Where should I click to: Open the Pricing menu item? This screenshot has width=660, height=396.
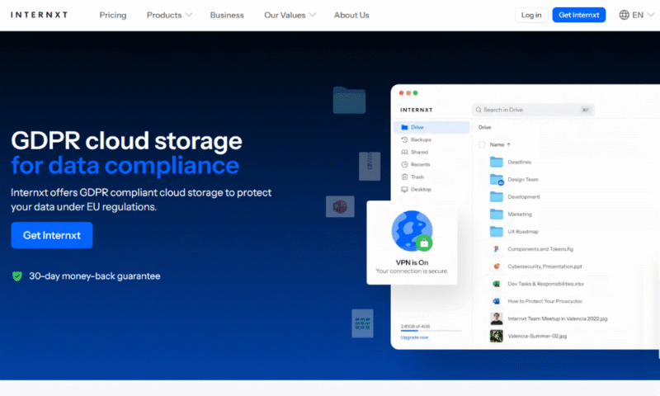coord(114,15)
